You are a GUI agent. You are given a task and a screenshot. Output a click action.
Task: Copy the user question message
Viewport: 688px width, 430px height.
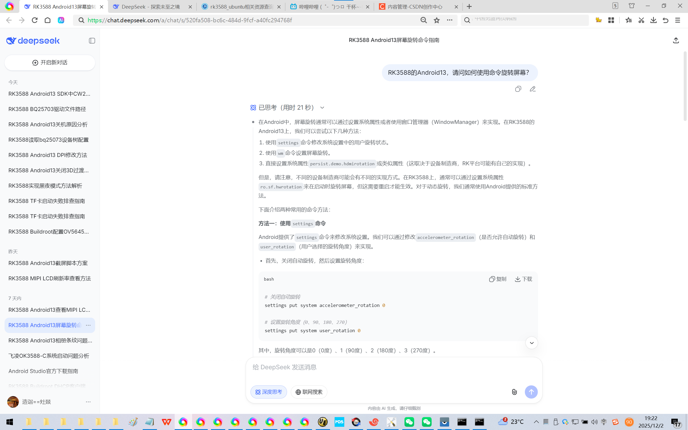(x=518, y=89)
